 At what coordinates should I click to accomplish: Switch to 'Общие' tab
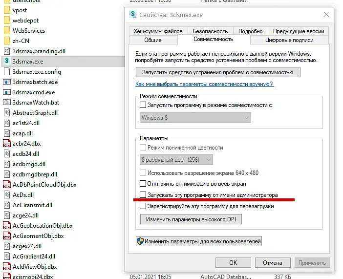coord(153,40)
